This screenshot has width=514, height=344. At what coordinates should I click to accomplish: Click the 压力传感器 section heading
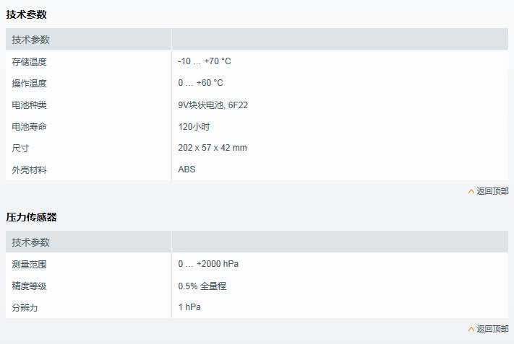point(31,216)
